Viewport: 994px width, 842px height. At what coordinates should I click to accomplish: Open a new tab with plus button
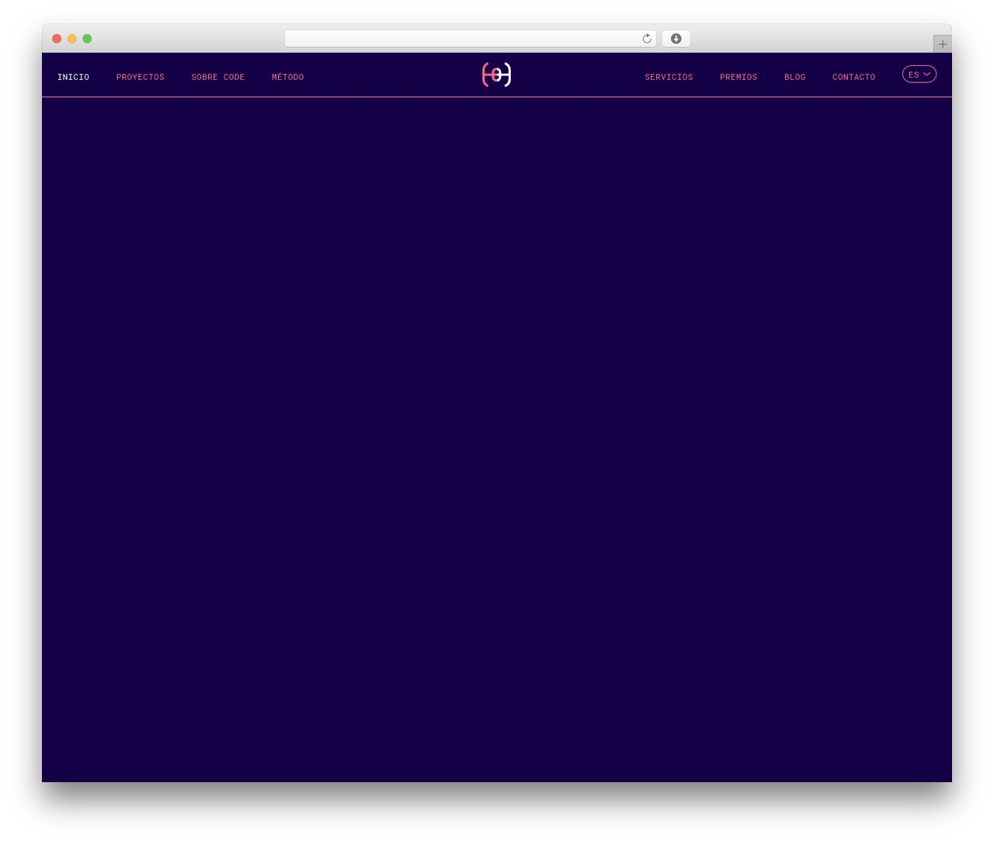pos(943,44)
